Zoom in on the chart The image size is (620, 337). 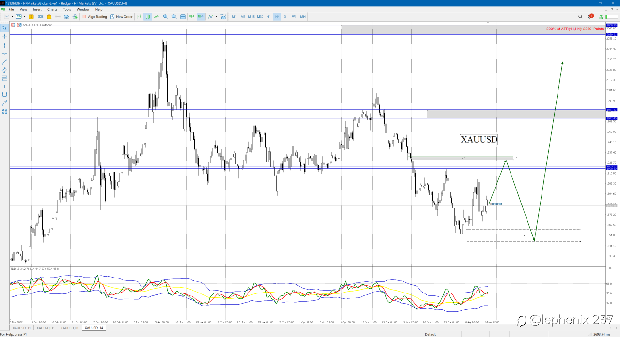point(166,16)
